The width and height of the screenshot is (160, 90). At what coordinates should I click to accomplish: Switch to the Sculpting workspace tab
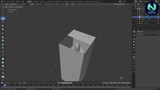42,1
